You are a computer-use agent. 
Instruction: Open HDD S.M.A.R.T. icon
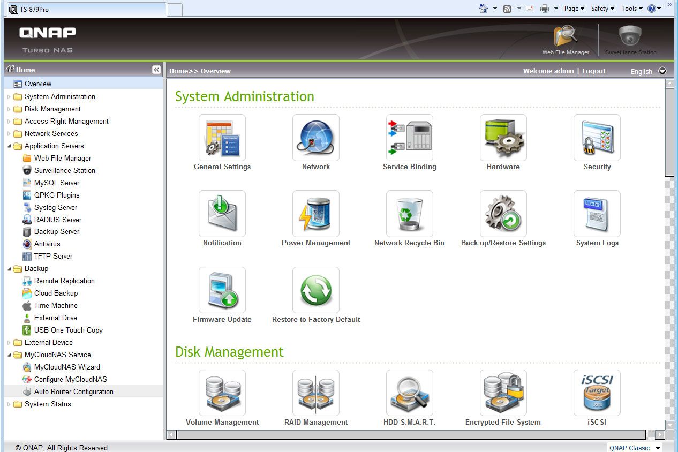pos(410,393)
